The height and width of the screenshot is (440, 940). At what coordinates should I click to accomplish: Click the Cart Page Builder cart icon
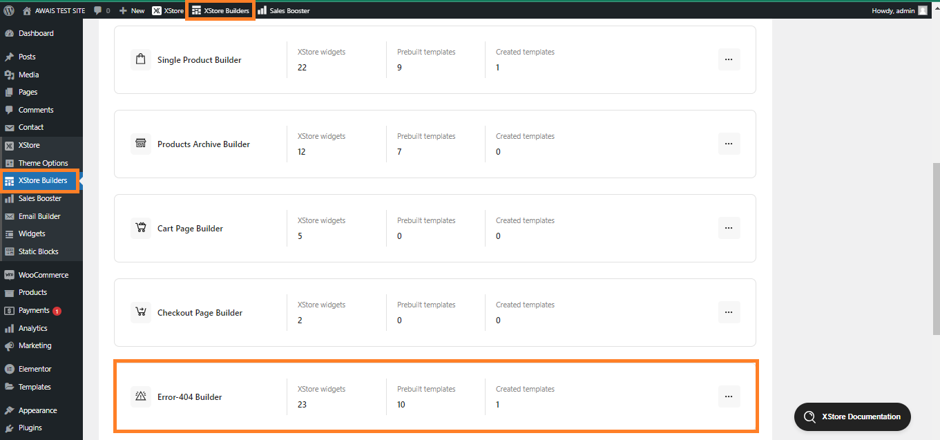(x=141, y=228)
